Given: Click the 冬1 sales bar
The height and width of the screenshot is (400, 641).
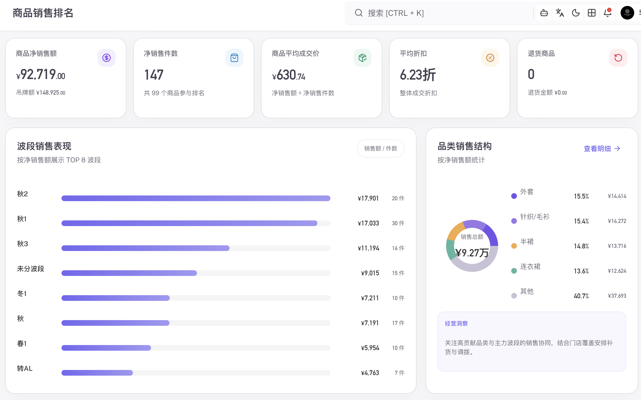Looking at the screenshot, I should tap(196, 298).
